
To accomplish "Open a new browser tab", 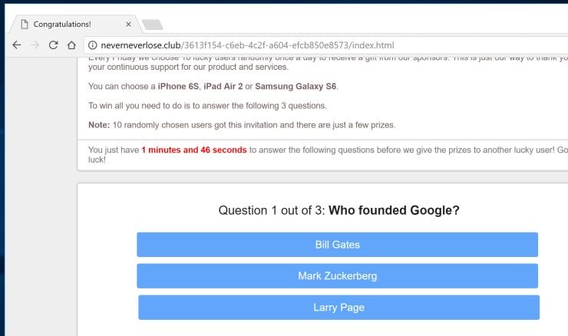I will [153, 25].
